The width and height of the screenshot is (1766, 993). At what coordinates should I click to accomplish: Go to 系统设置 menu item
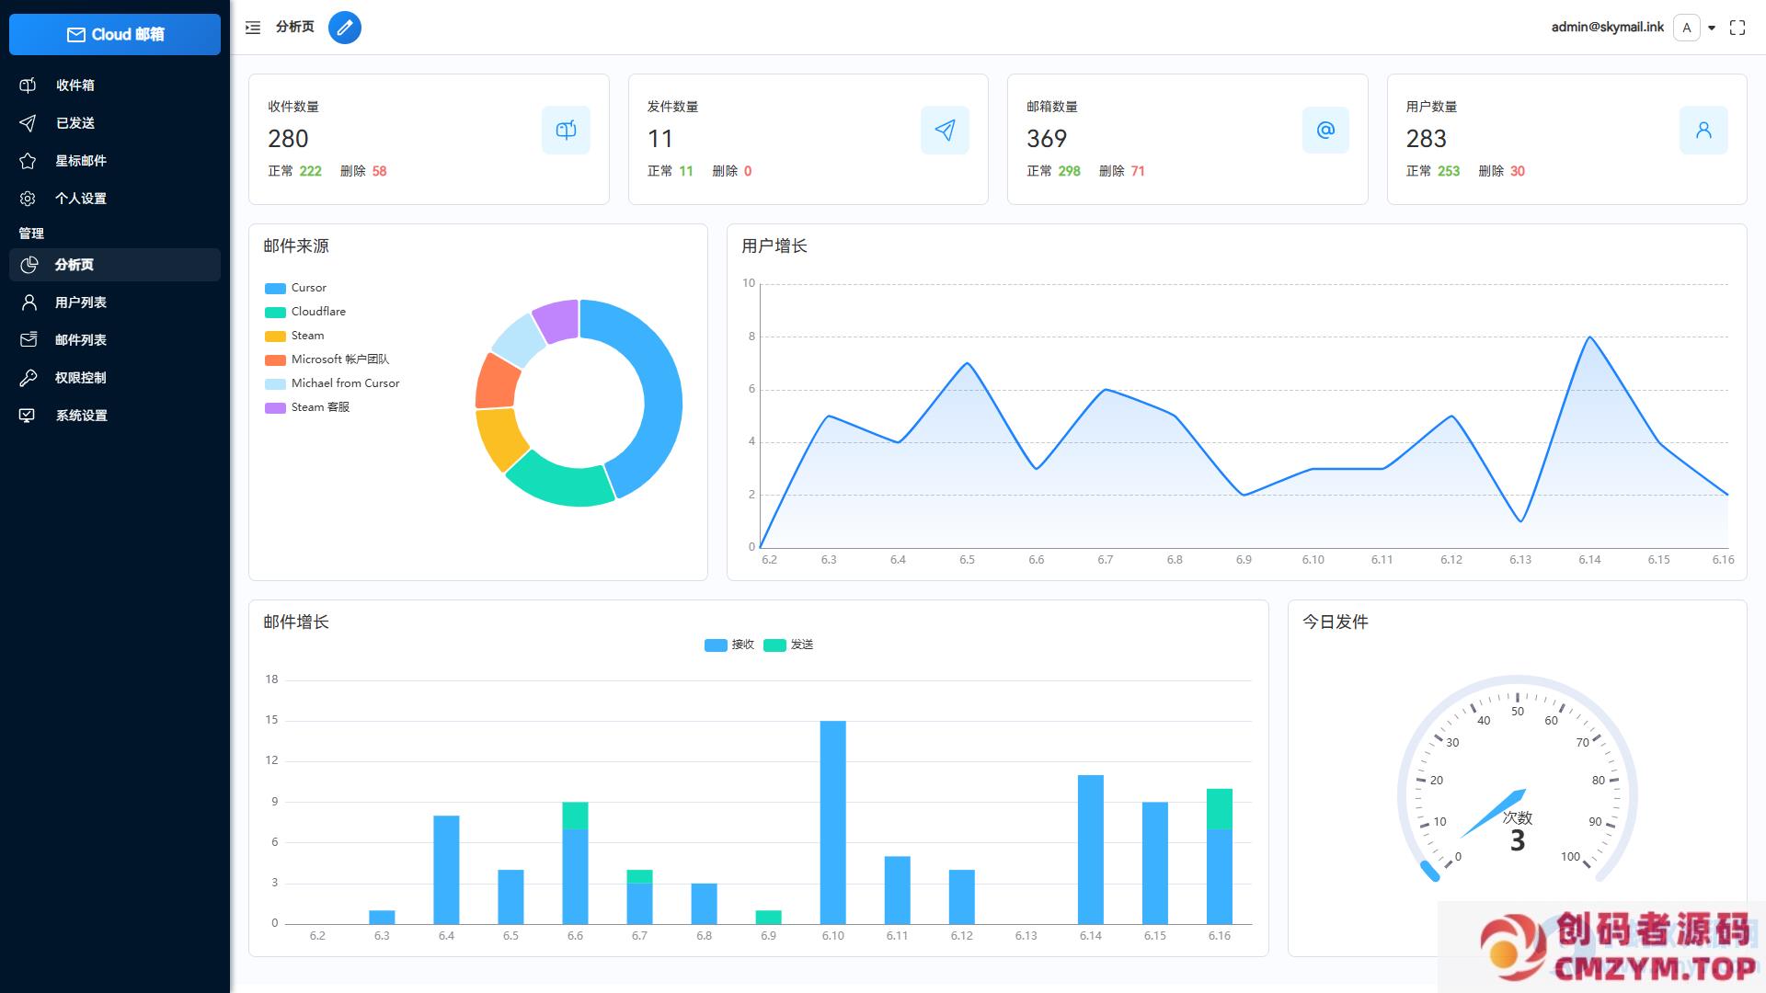[x=81, y=416]
